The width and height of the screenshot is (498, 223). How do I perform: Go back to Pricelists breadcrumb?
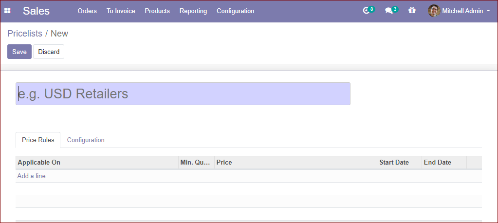[x=25, y=34]
